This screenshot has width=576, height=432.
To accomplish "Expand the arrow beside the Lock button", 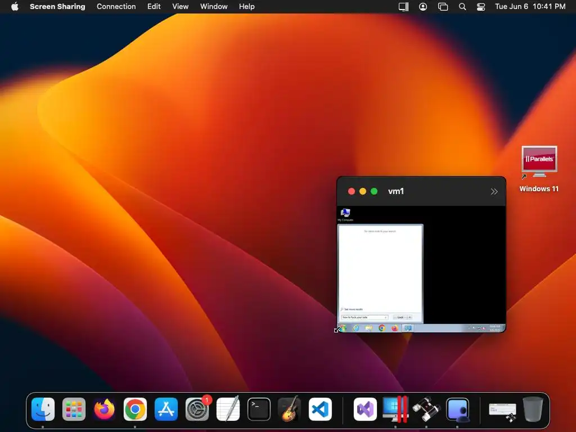I will tap(409, 317).
